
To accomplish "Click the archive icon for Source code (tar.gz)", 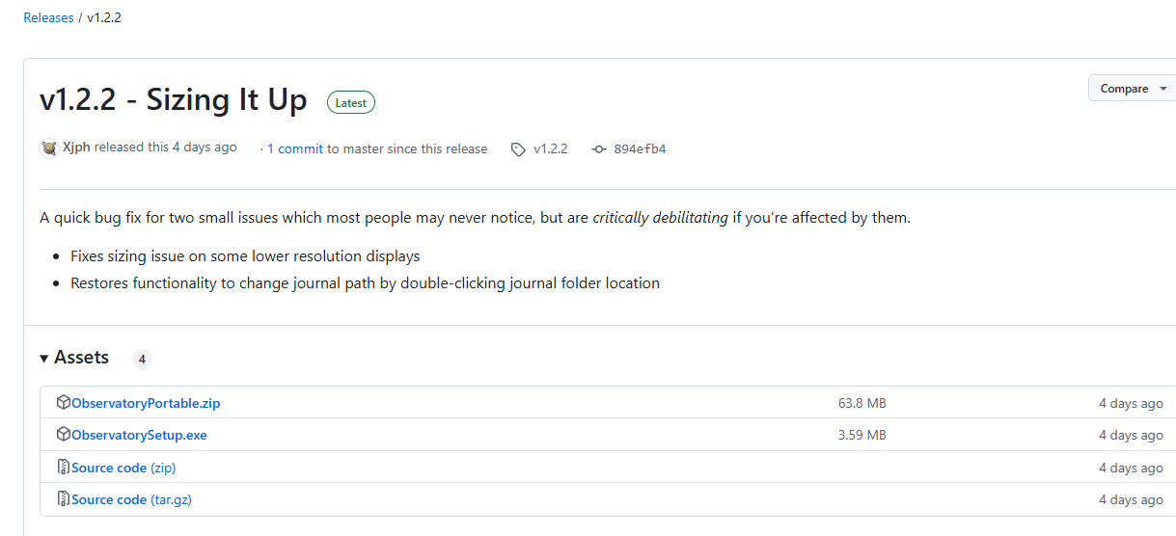I will click(64, 499).
